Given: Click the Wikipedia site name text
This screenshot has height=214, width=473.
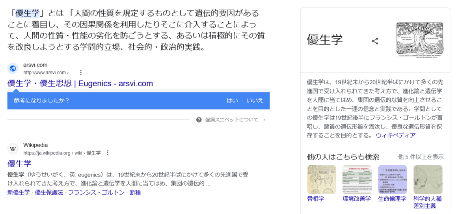Looking at the screenshot, I should [35, 145].
